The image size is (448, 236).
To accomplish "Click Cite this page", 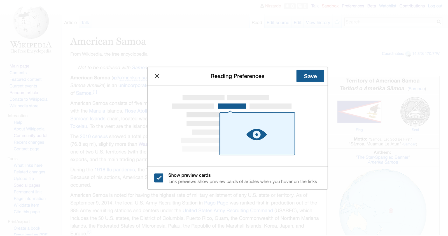I will pyautogui.click(x=27, y=212).
